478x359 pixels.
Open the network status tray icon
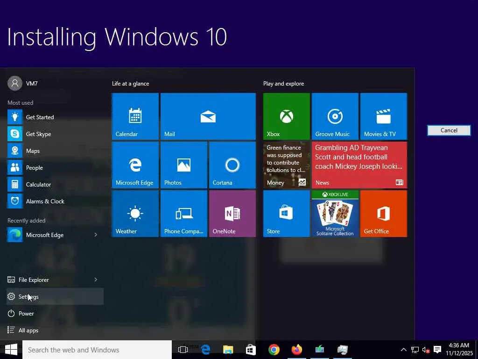pos(415,350)
